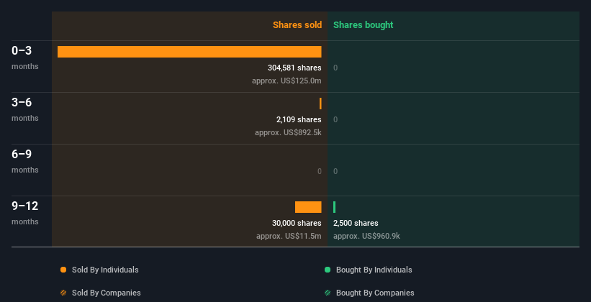Viewport: 591px width, 302px height.
Task: Click the green Bought By Individuals legend dot
Action: coord(328,270)
